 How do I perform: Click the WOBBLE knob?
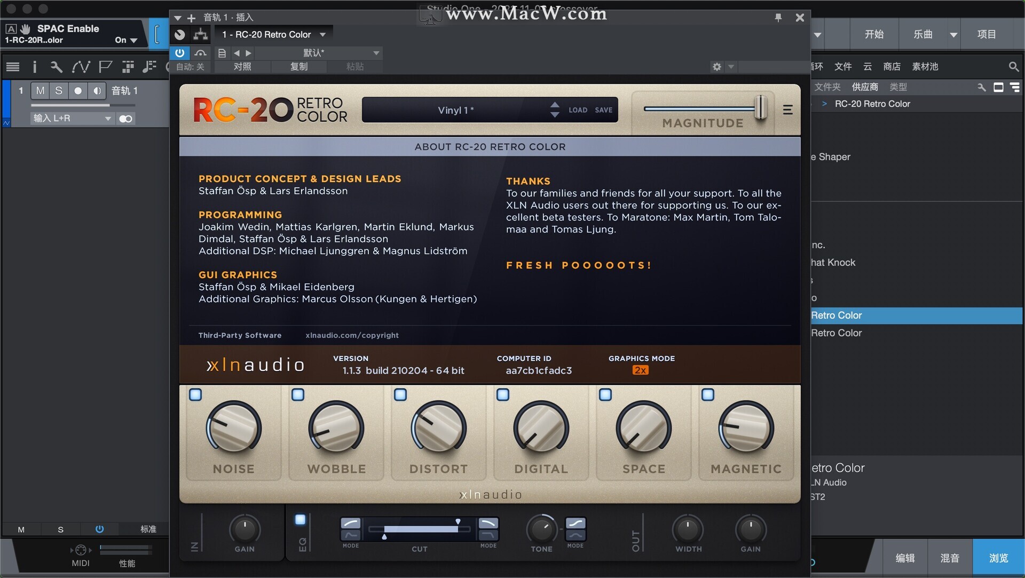336,428
